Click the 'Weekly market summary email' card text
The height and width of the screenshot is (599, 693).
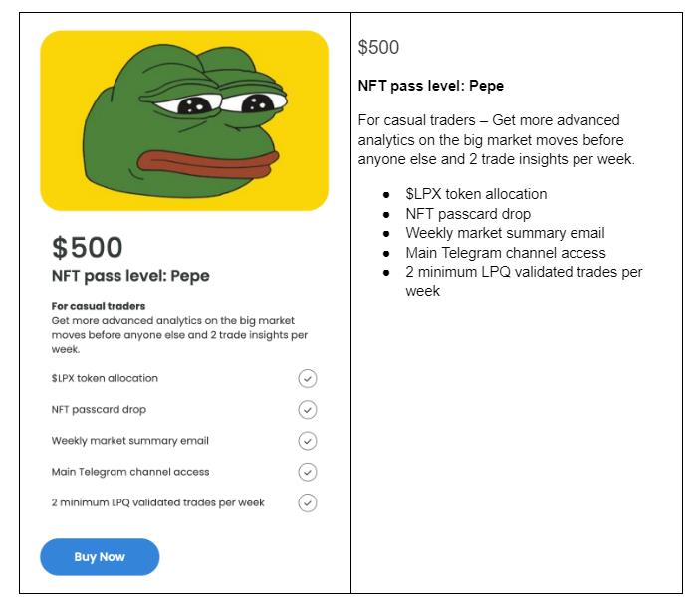(129, 441)
